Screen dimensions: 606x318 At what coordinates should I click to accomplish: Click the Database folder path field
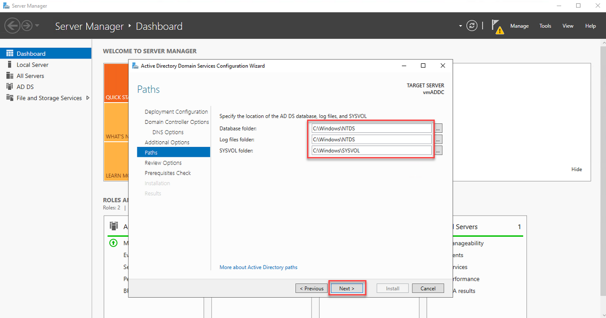(372, 128)
